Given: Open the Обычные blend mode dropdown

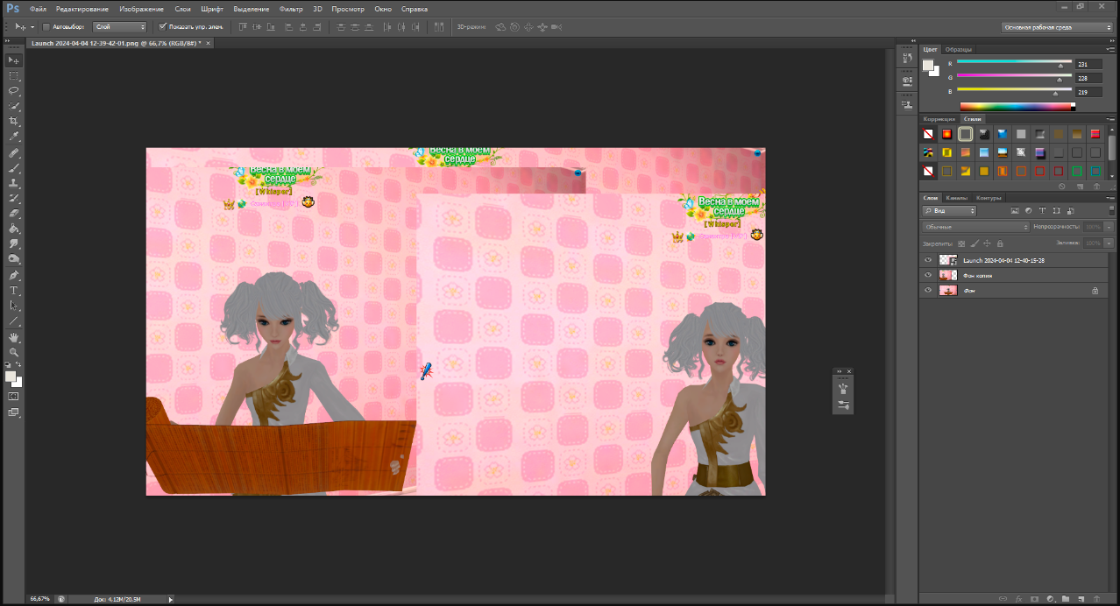Looking at the screenshot, I should [x=975, y=227].
